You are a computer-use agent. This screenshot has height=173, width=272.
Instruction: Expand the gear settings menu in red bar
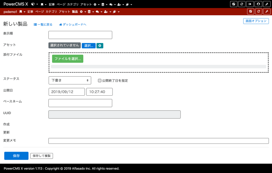pyautogui.click(x=82, y=12)
